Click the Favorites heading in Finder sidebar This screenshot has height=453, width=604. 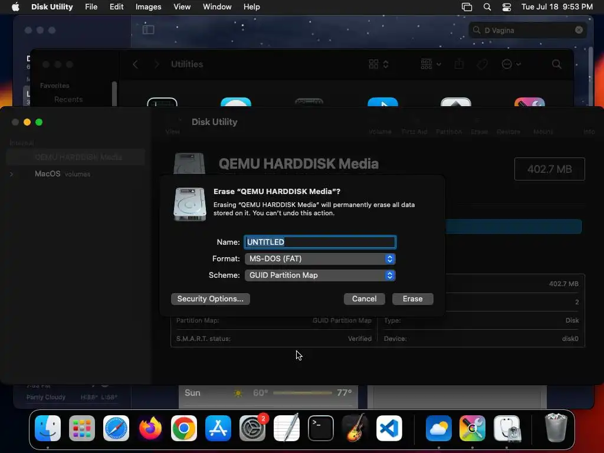coord(55,86)
